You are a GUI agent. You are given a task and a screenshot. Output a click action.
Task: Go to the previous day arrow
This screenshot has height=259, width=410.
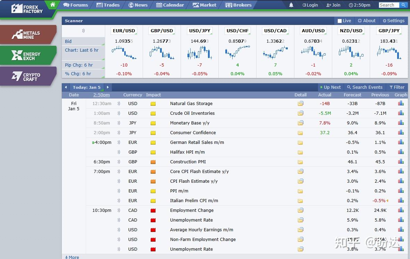66,87
